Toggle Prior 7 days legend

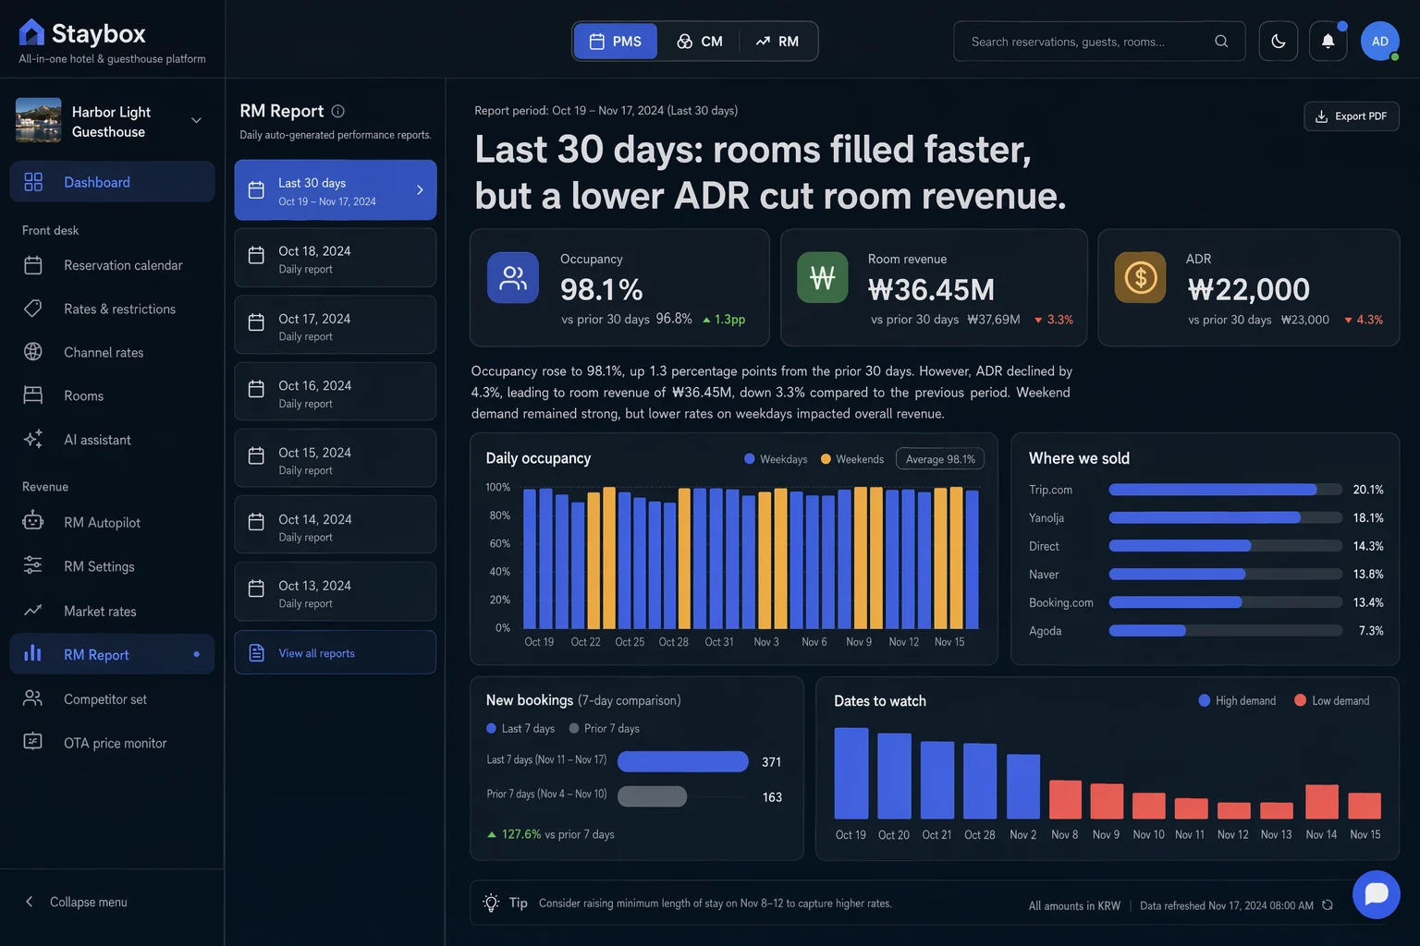[x=605, y=729]
